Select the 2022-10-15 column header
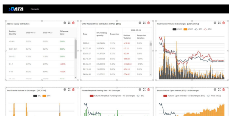Viewport: 234px width, 122px height. pyautogui.click(x=31, y=33)
